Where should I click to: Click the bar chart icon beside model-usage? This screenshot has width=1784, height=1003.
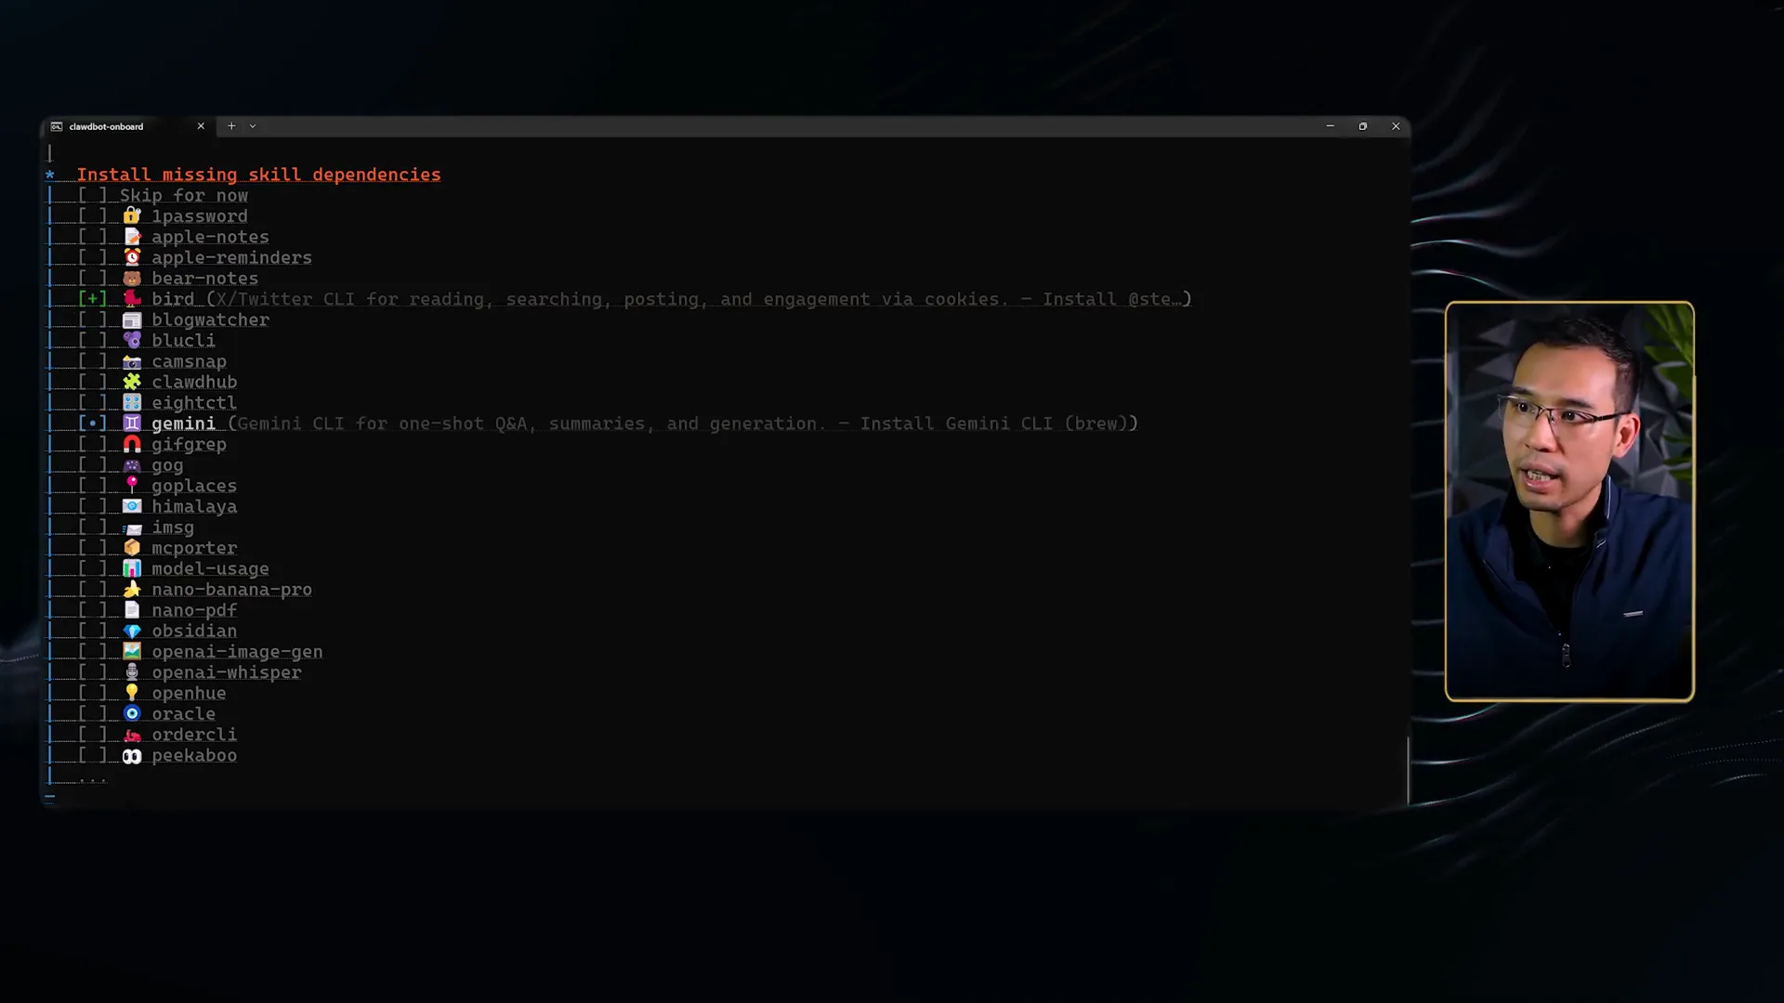pyautogui.click(x=132, y=568)
